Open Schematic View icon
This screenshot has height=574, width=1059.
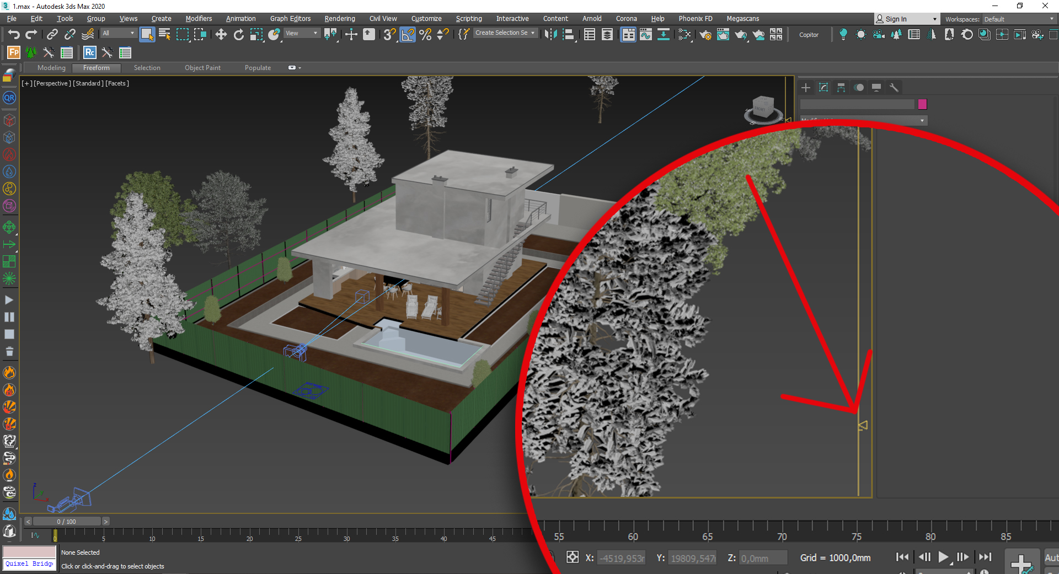(663, 35)
